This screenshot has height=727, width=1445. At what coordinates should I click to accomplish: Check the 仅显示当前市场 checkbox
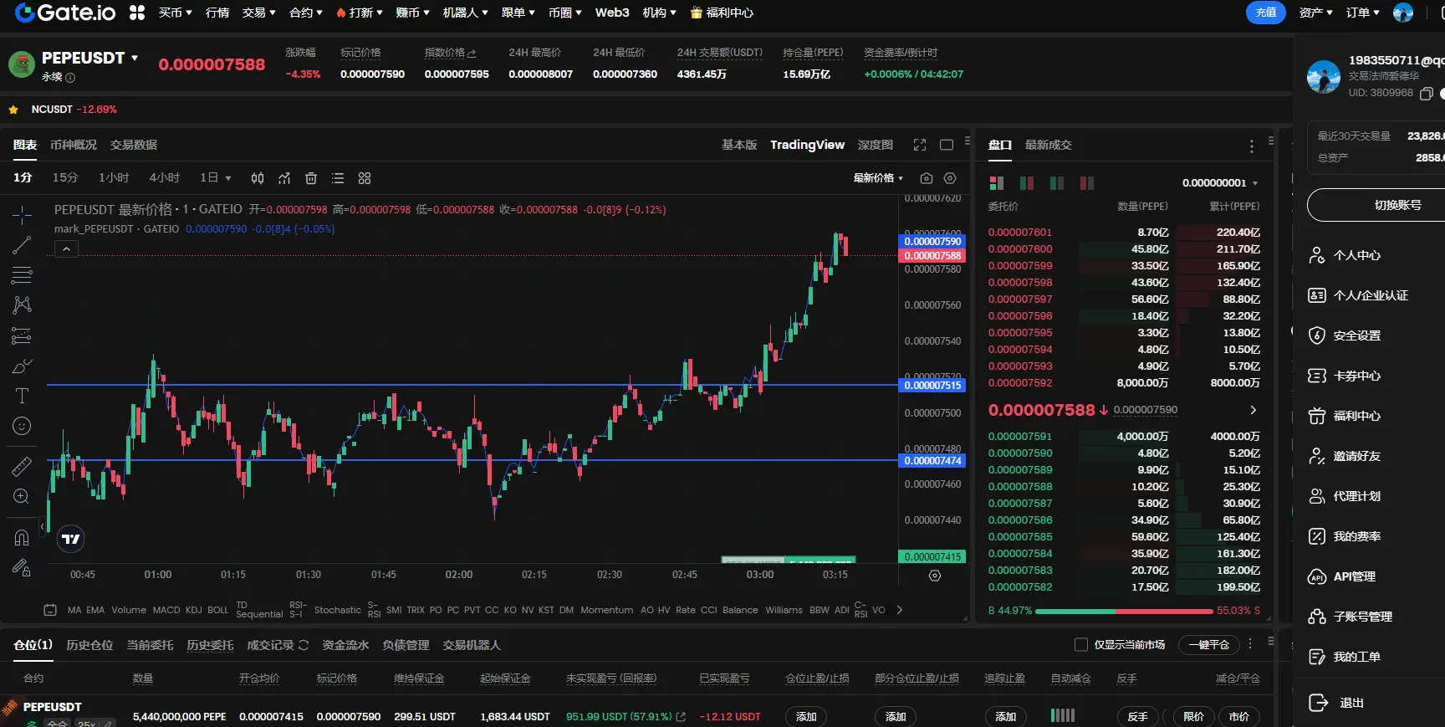[x=1080, y=645]
